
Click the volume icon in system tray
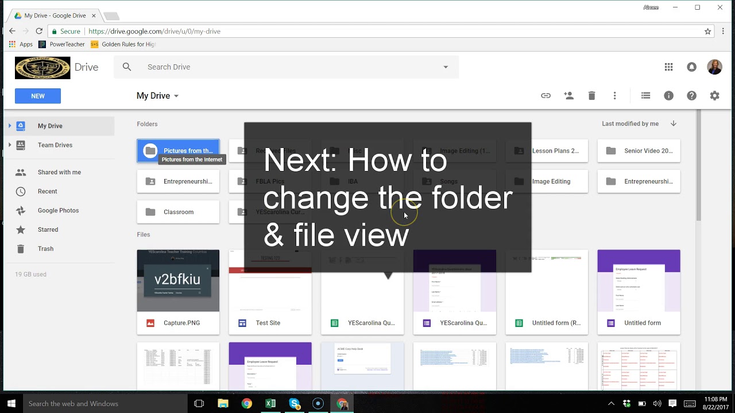tap(657, 403)
